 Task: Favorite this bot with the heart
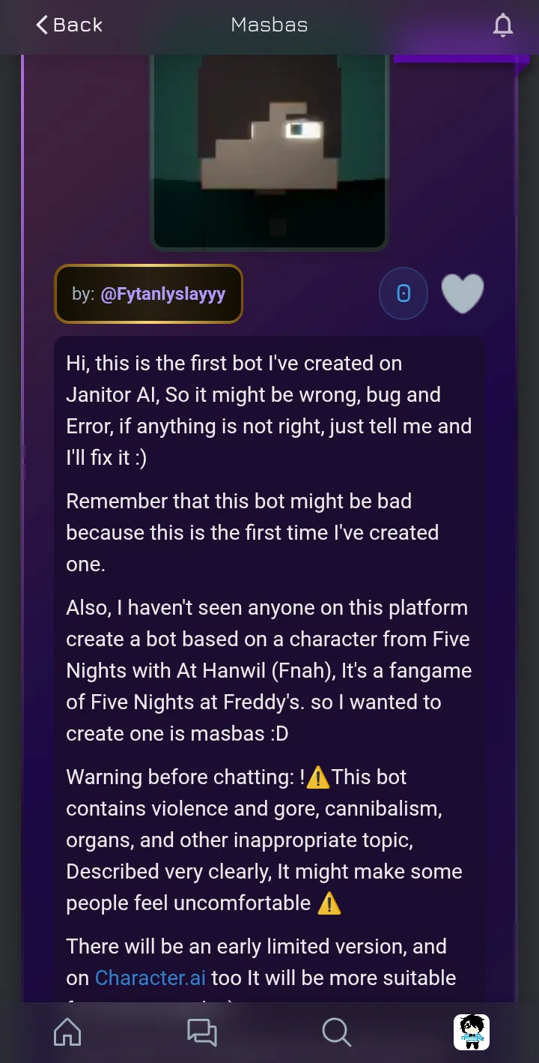pyautogui.click(x=463, y=293)
